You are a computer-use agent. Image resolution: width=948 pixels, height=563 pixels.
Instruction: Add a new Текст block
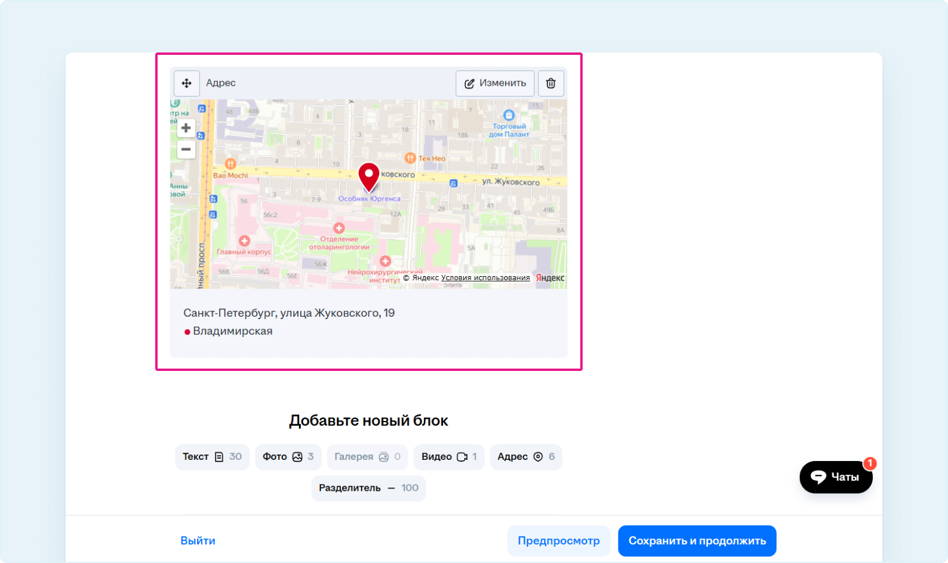click(x=212, y=457)
